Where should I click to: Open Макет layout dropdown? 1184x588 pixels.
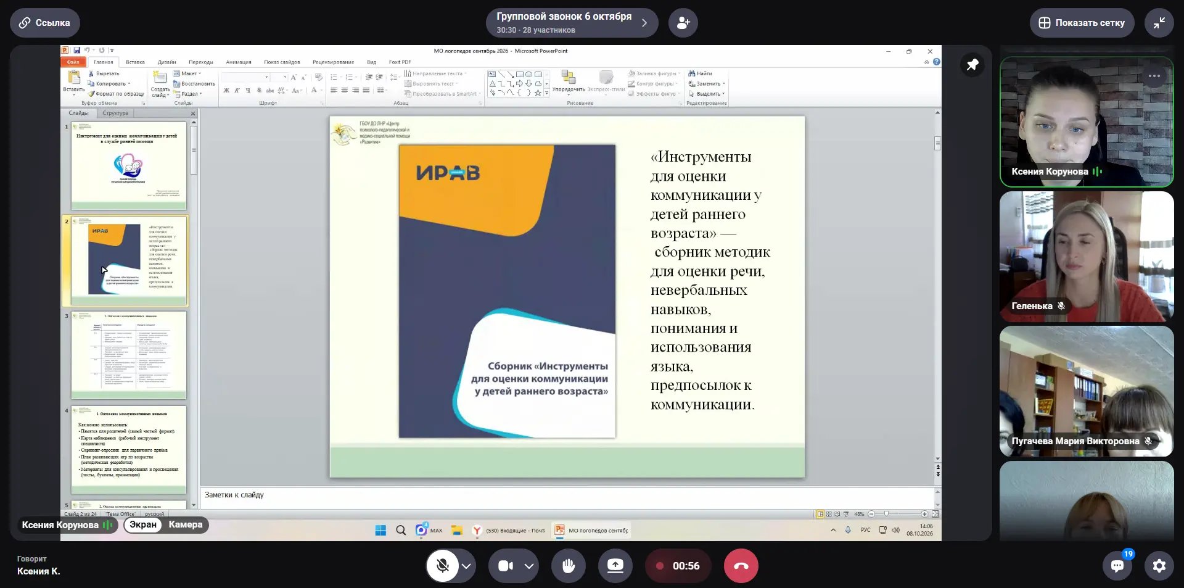[x=187, y=73]
